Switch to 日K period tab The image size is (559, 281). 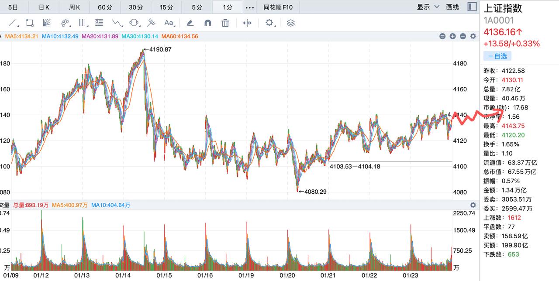(44, 7)
